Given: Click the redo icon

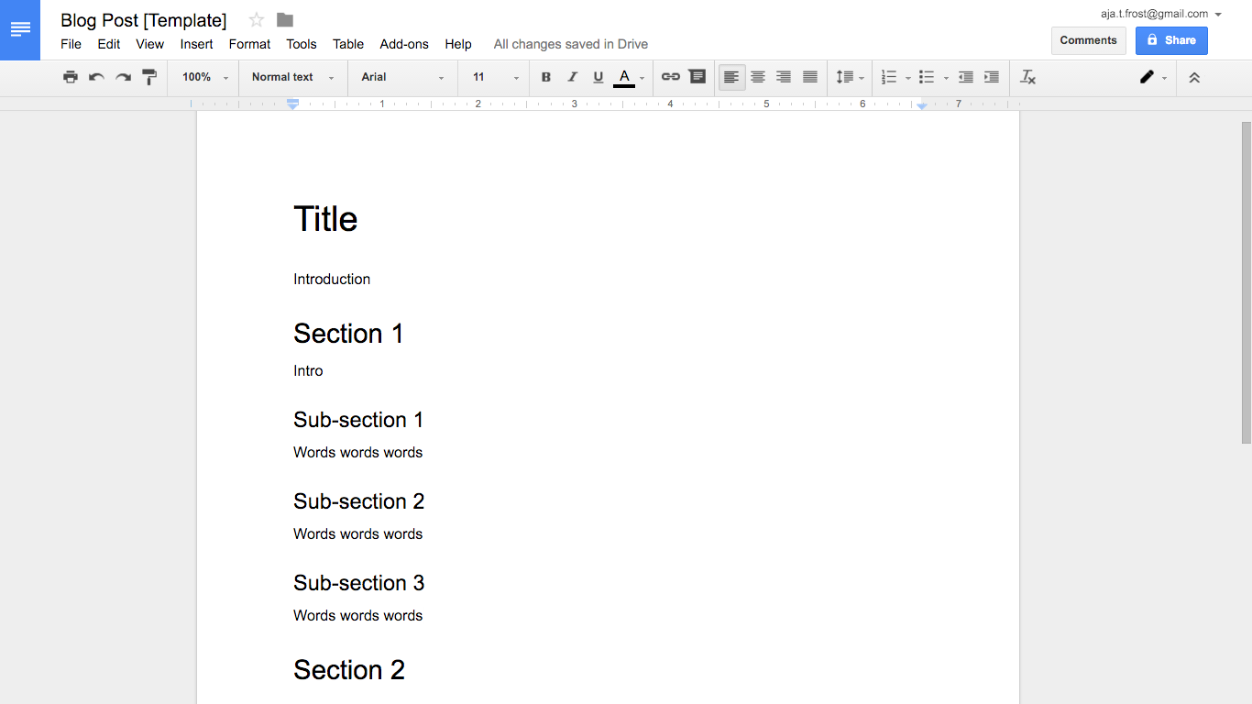Looking at the screenshot, I should coord(123,77).
